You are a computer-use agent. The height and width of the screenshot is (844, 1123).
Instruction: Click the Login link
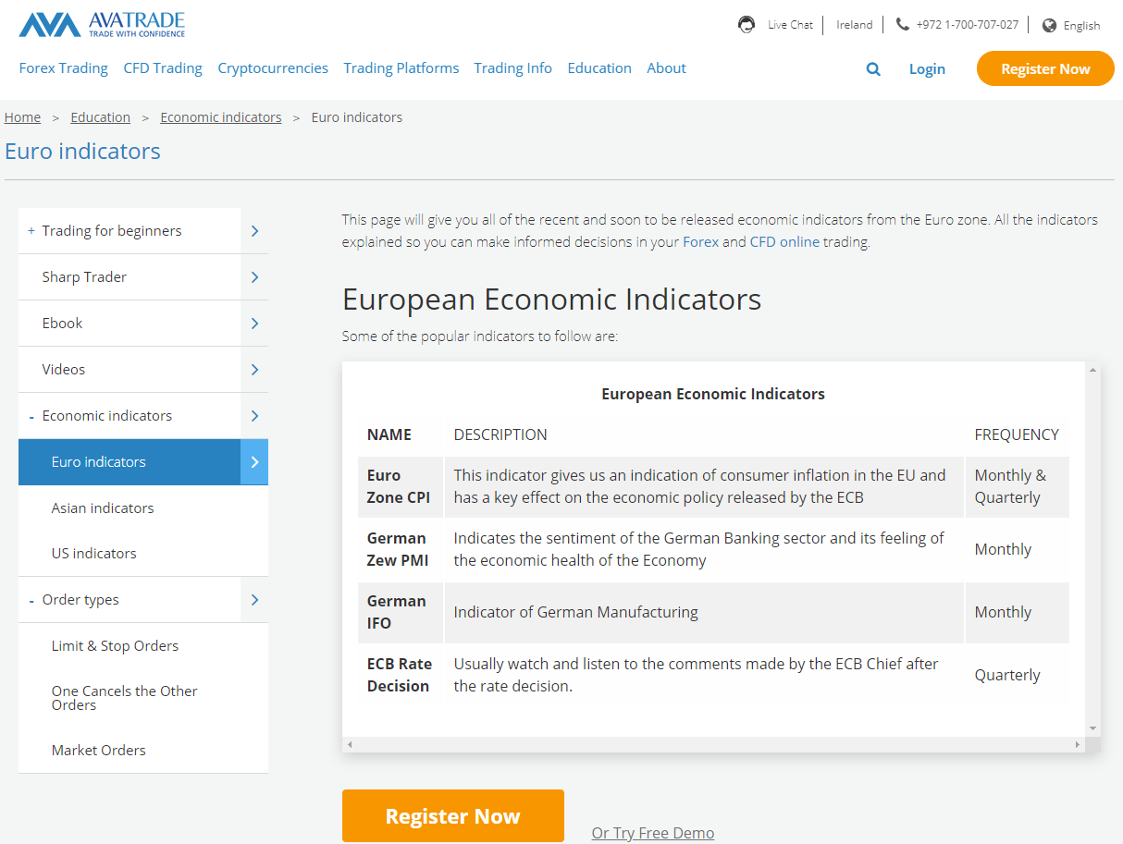click(x=927, y=69)
